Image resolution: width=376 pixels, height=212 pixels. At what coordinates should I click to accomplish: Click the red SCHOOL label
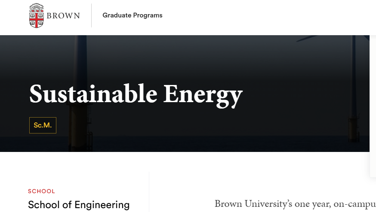(x=41, y=191)
